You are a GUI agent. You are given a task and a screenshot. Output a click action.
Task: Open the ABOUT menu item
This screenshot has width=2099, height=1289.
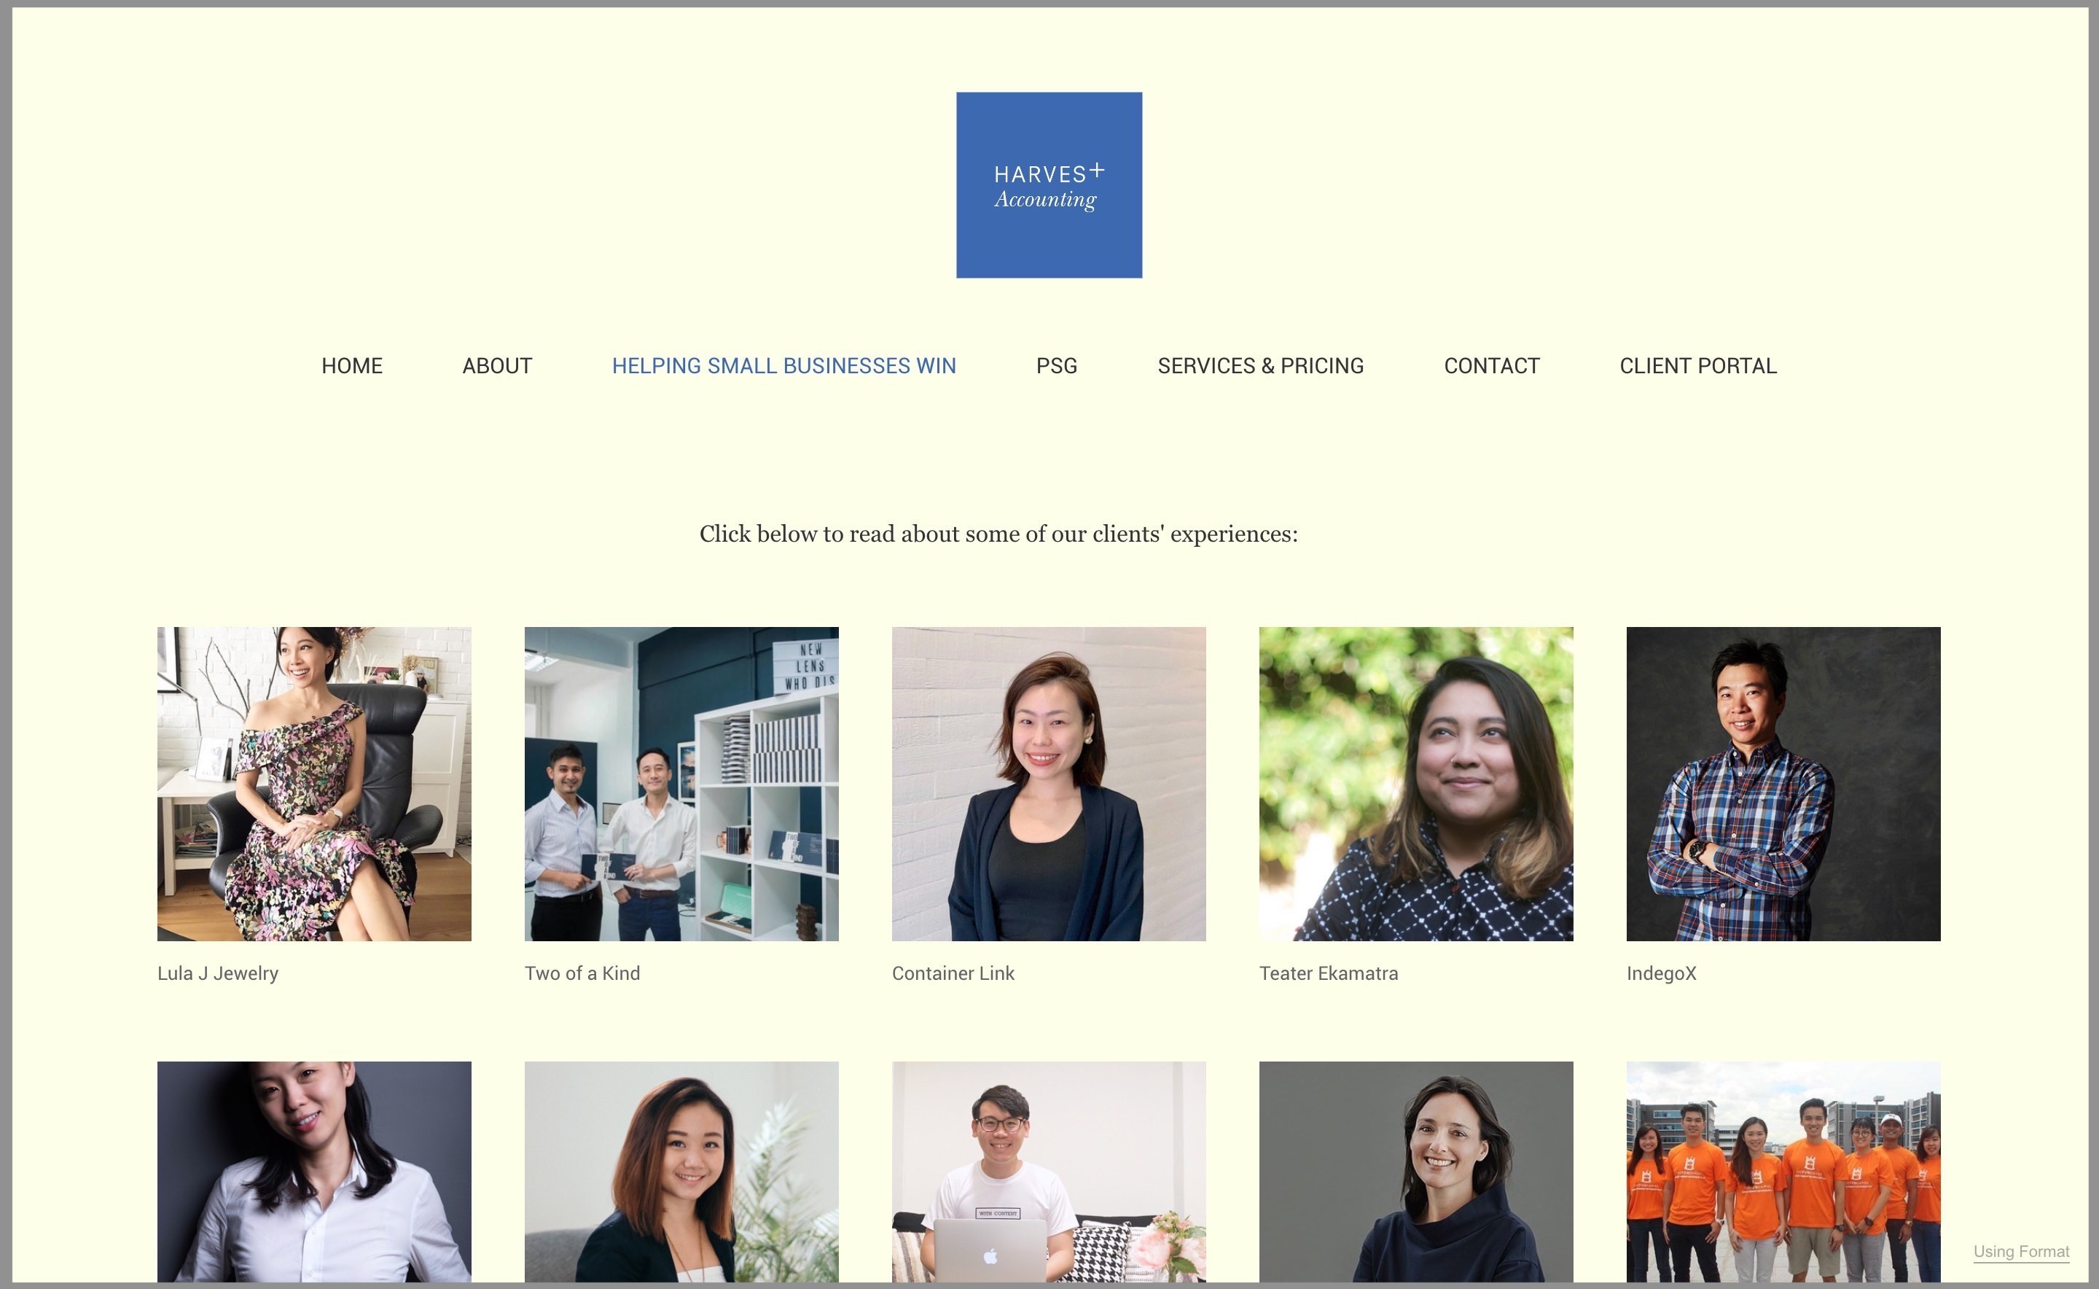[x=497, y=366]
